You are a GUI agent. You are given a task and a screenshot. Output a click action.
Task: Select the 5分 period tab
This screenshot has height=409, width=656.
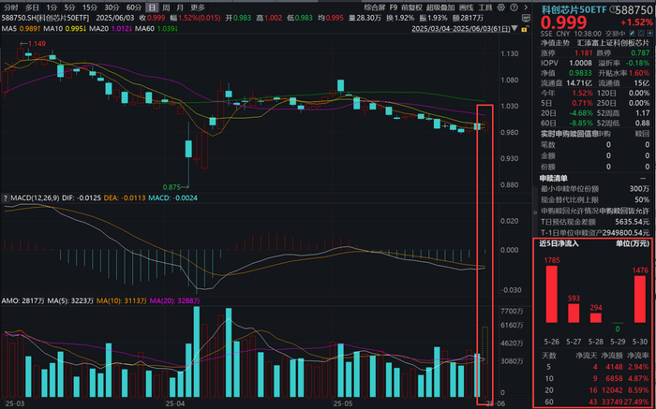coord(70,7)
